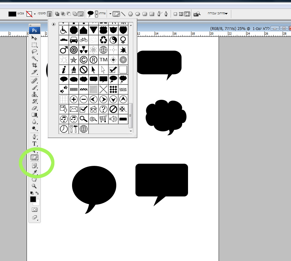
Task: Choose Line tool in options bar
Action: click(x=123, y=14)
